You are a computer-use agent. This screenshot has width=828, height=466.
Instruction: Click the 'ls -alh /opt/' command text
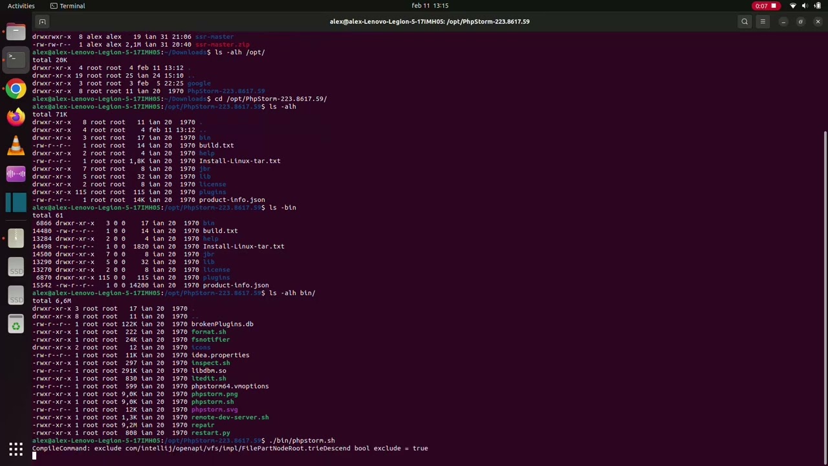(x=239, y=52)
